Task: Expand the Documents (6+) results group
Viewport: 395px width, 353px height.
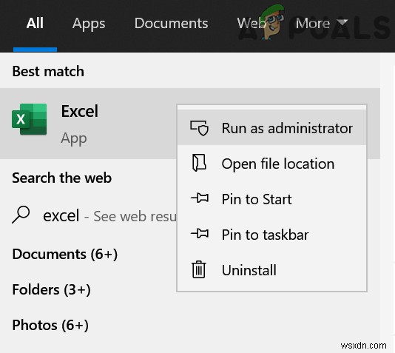Action: point(65,254)
